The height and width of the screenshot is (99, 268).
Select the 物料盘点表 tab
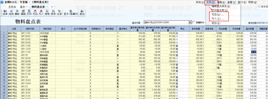pos(38,7)
